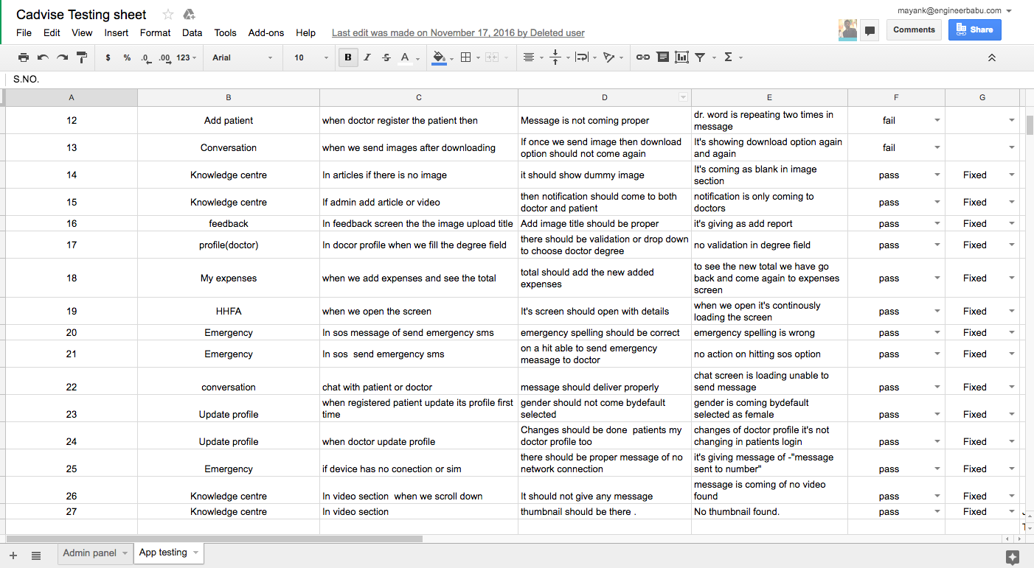Select the Paint format tool
Viewport: 1034px width, 568px height.
tap(81, 57)
